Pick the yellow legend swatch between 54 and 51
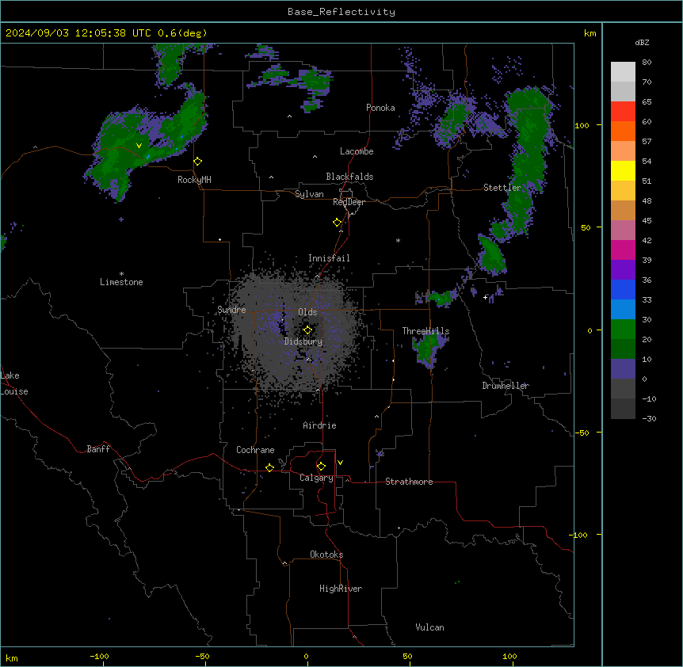 (x=623, y=170)
